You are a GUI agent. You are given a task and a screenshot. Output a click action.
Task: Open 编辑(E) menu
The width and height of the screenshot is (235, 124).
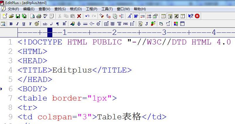coord(29,9)
